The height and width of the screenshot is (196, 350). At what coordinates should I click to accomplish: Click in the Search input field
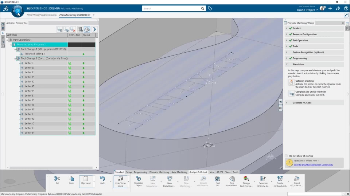point(171,8)
